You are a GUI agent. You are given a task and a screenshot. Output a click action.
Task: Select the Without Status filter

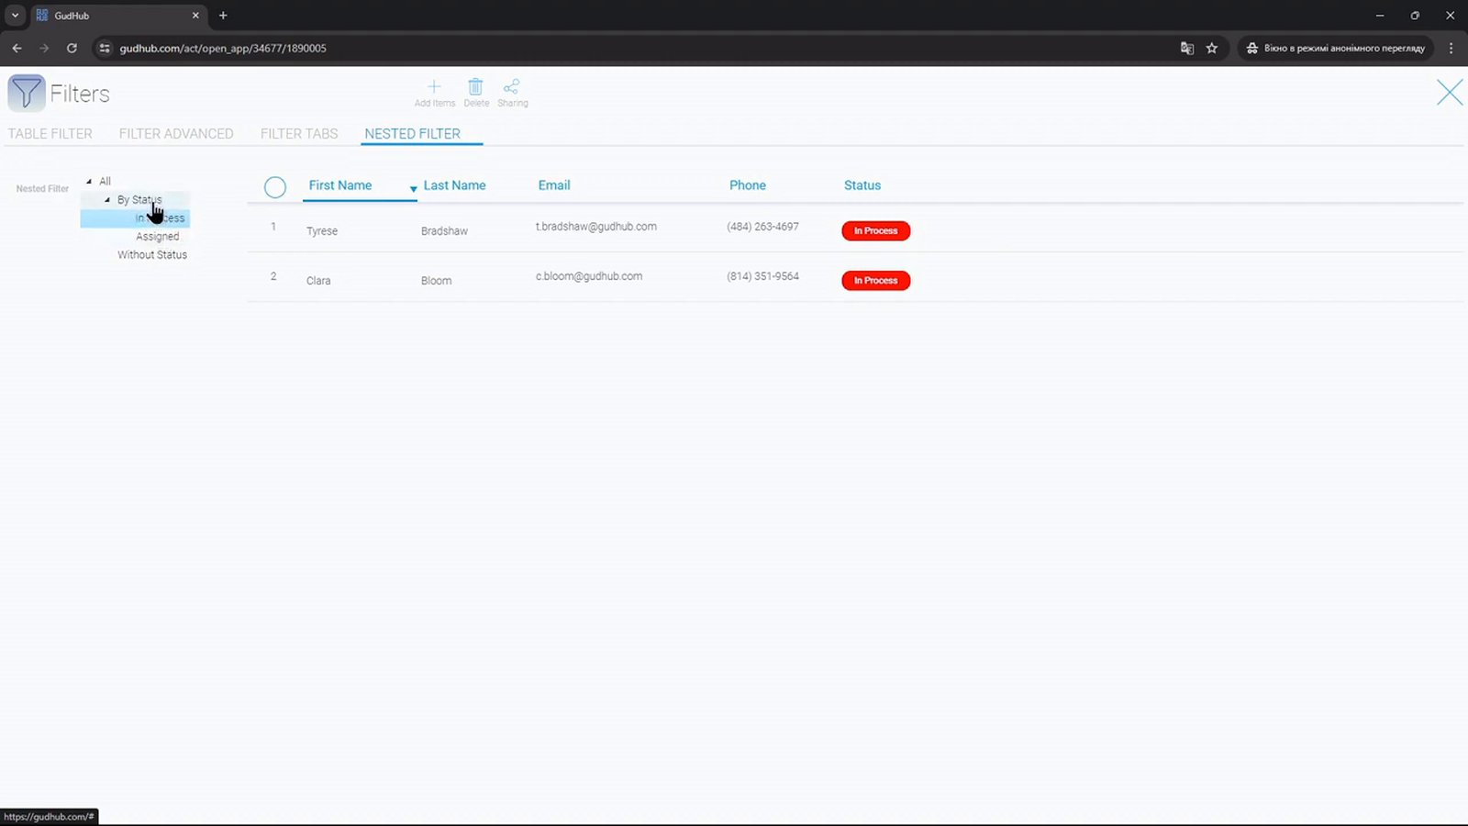[152, 255]
